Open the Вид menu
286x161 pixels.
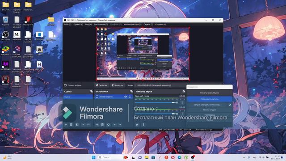(88, 24)
